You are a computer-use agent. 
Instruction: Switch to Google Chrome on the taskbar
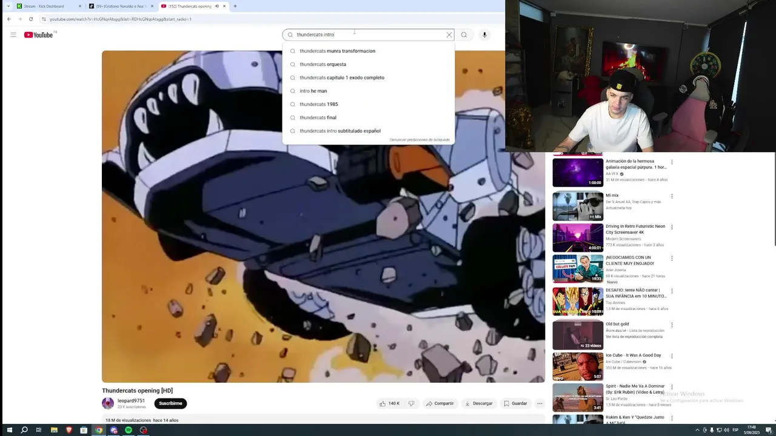[x=99, y=430]
